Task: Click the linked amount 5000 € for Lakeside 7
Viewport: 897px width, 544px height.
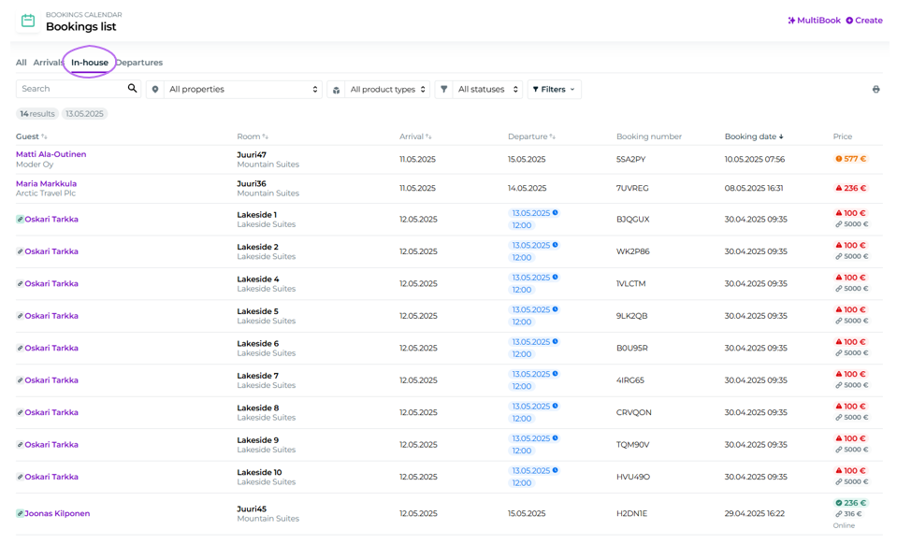Action: (852, 385)
